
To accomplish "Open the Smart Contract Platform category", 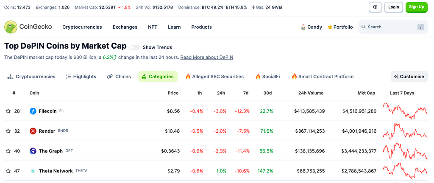I will (x=323, y=76).
